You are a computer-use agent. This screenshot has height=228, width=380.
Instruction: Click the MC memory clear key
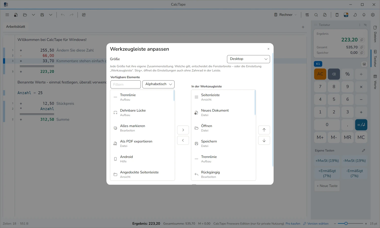click(361, 137)
